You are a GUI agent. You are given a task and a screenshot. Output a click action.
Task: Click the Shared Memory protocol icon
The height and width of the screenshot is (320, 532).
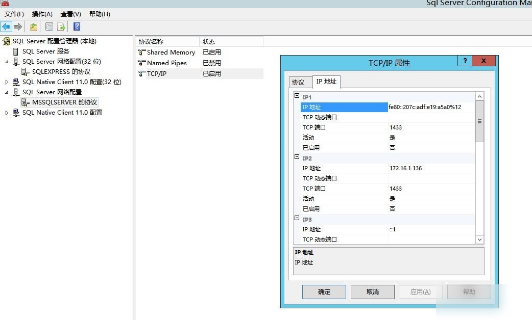[x=142, y=52]
